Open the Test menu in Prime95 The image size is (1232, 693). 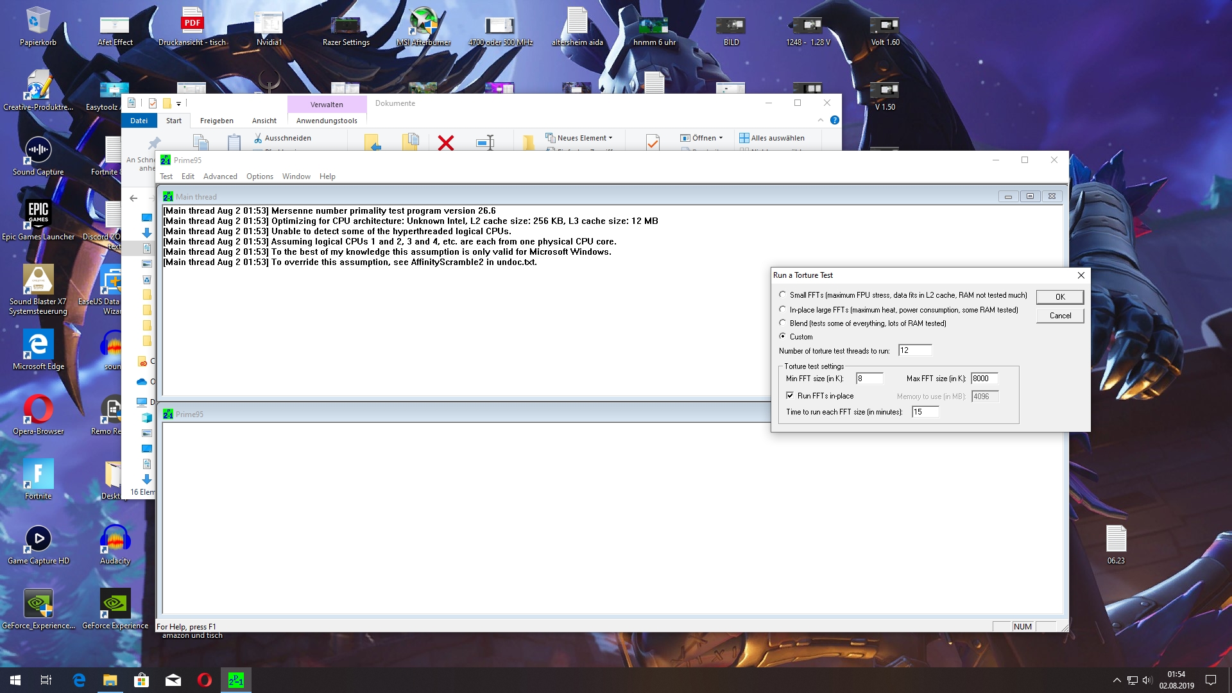pos(166,176)
